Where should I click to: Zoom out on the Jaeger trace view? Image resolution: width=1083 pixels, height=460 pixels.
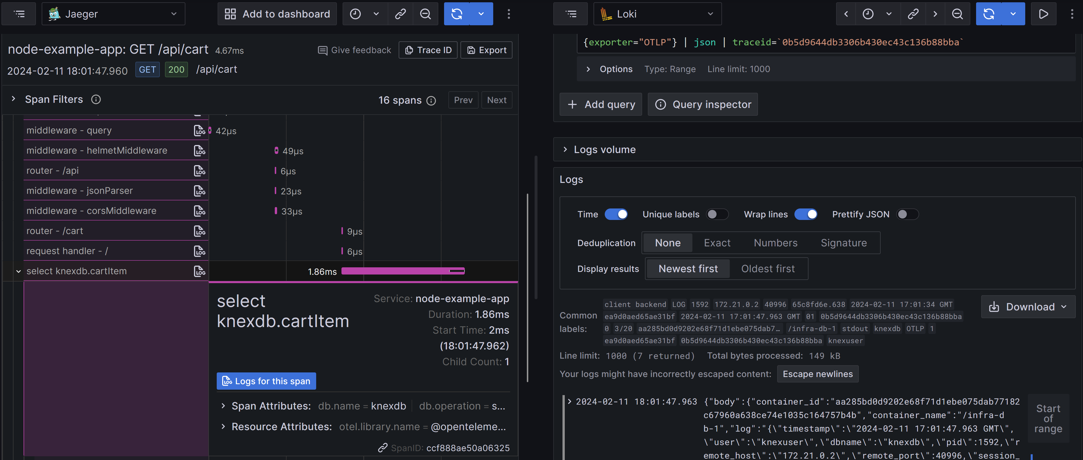[425, 13]
